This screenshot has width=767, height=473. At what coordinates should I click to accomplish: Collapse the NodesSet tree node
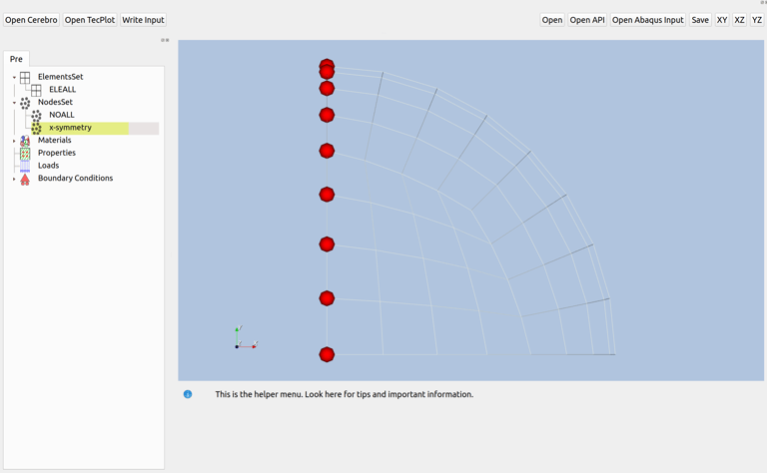(14, 103)
